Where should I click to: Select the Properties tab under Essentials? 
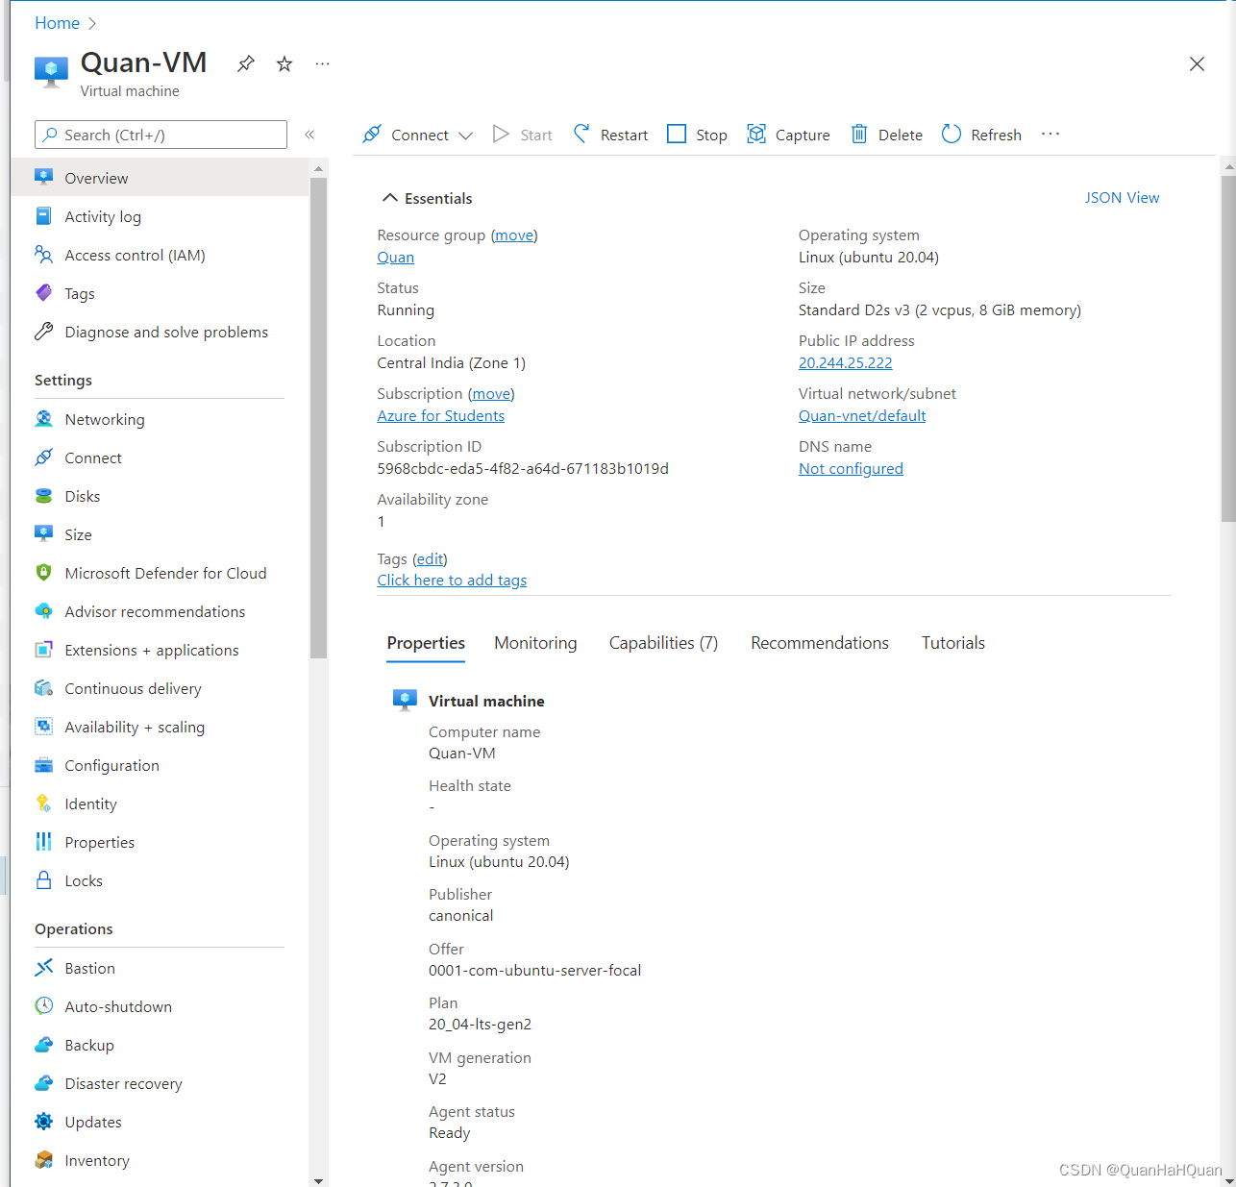[426, 643]
